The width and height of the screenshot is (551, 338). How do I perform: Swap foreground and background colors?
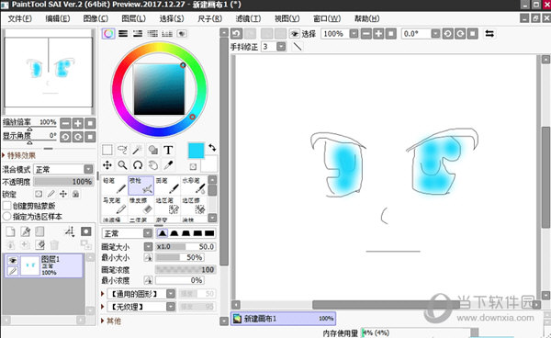coord(212,148)
